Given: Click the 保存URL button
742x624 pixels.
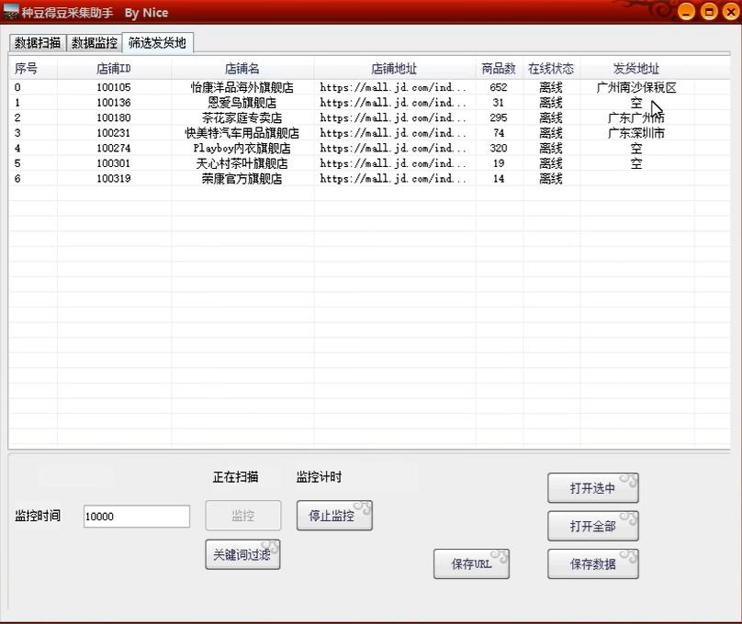Looking at the screenshot, I should click(471, 564).
